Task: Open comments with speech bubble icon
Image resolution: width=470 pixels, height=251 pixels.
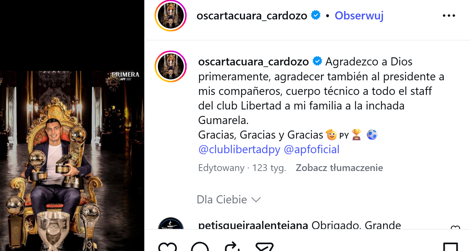Action: [x=200, y=247]
